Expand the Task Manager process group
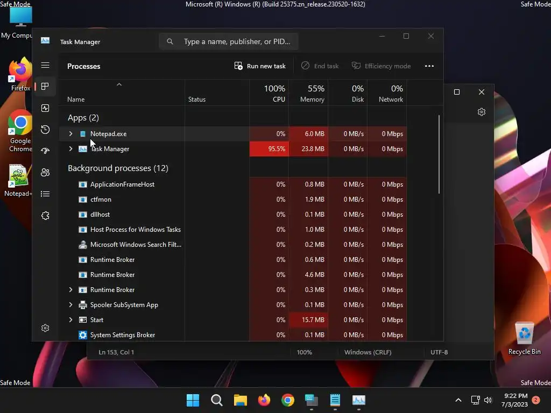 point(70,149)
